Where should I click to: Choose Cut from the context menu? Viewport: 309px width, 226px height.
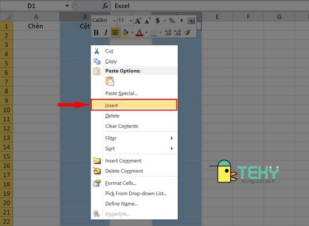pyautogui.click(x=134, y=51)
